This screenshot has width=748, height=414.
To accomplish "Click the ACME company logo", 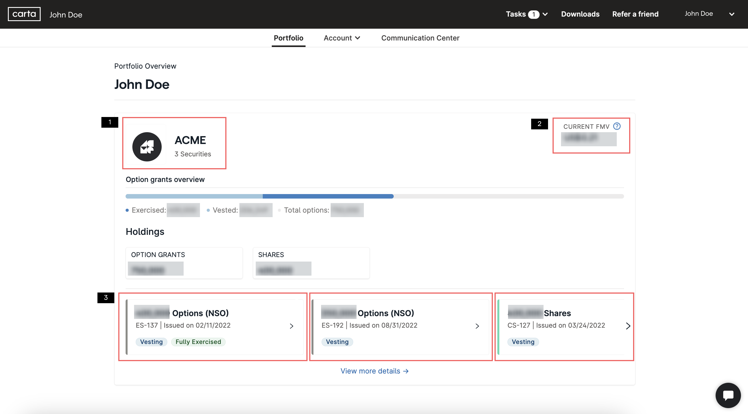I will 147,147.
